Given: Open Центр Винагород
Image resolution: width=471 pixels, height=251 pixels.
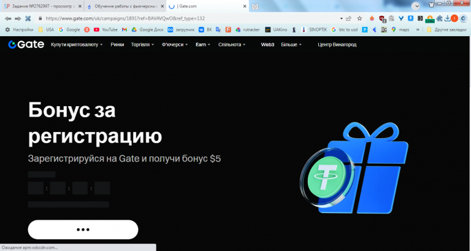Looking at the screenshot, I should [x=337, y=44].
